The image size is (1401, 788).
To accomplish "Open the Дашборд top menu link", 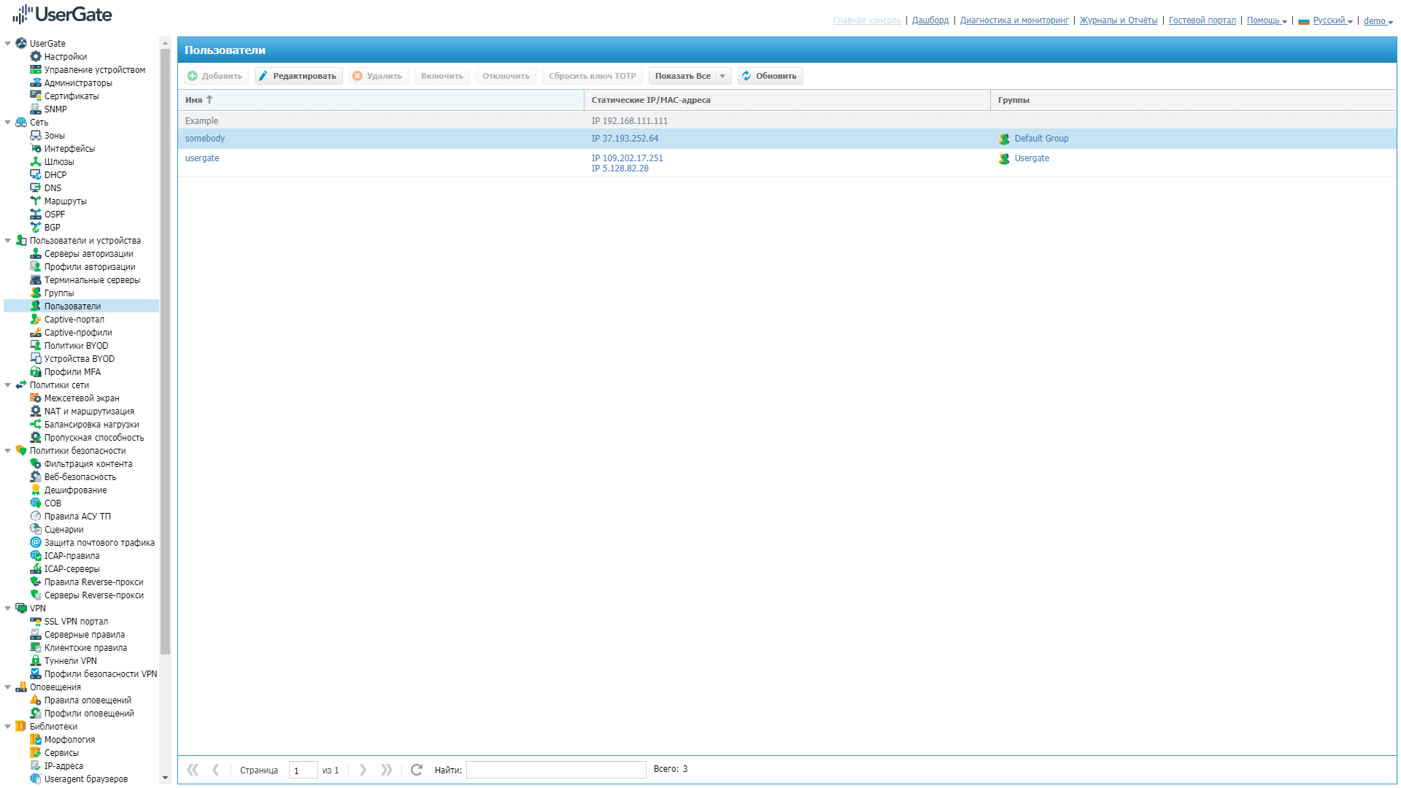I will [930, 20].
